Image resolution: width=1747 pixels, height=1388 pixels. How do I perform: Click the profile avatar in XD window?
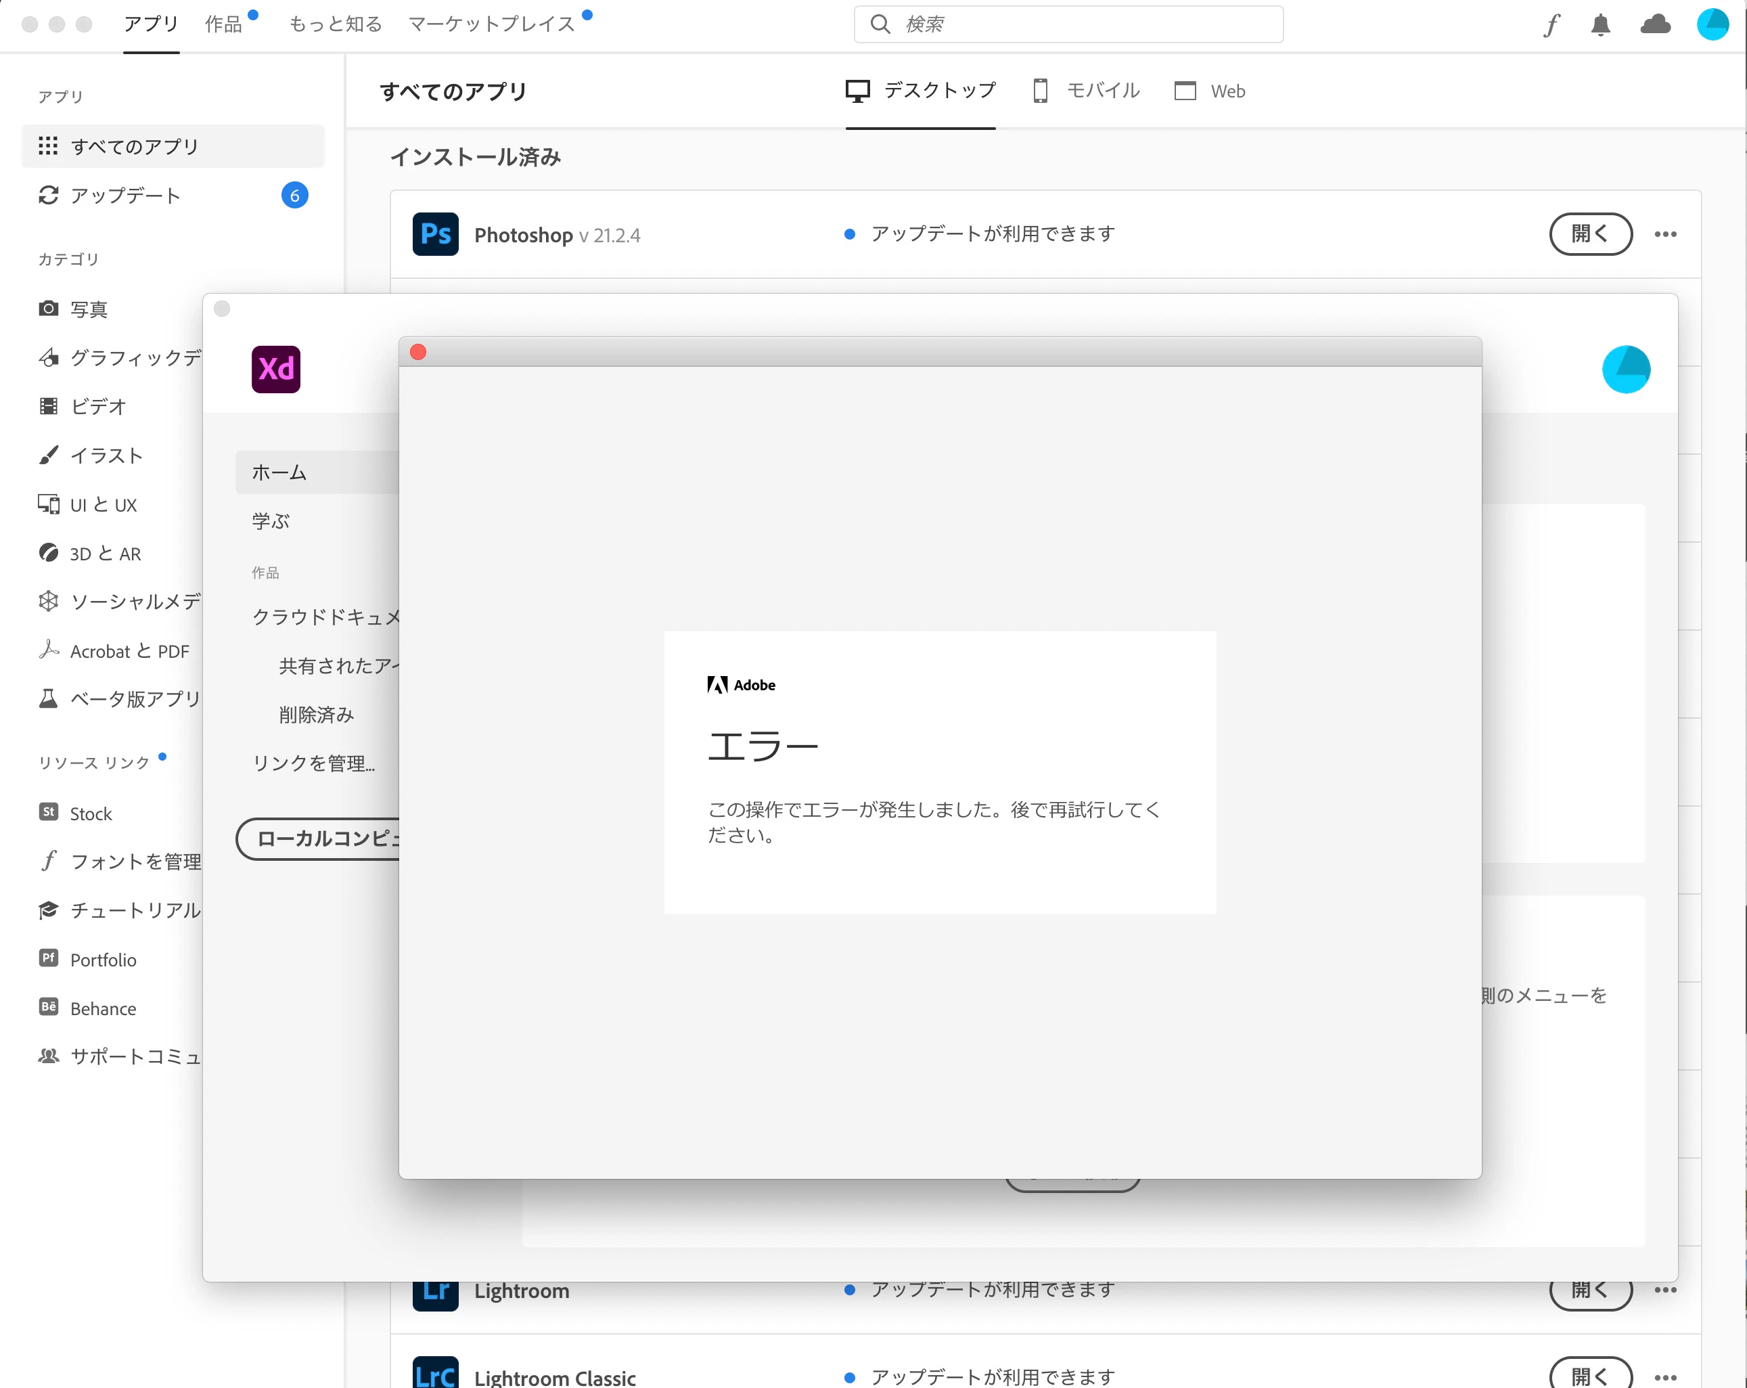[1625, 370]
